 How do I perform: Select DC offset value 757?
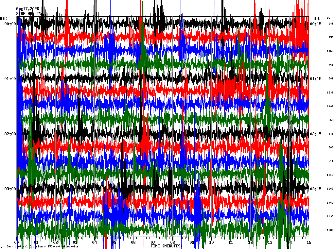pyautogui.click(x=331, y=37)
